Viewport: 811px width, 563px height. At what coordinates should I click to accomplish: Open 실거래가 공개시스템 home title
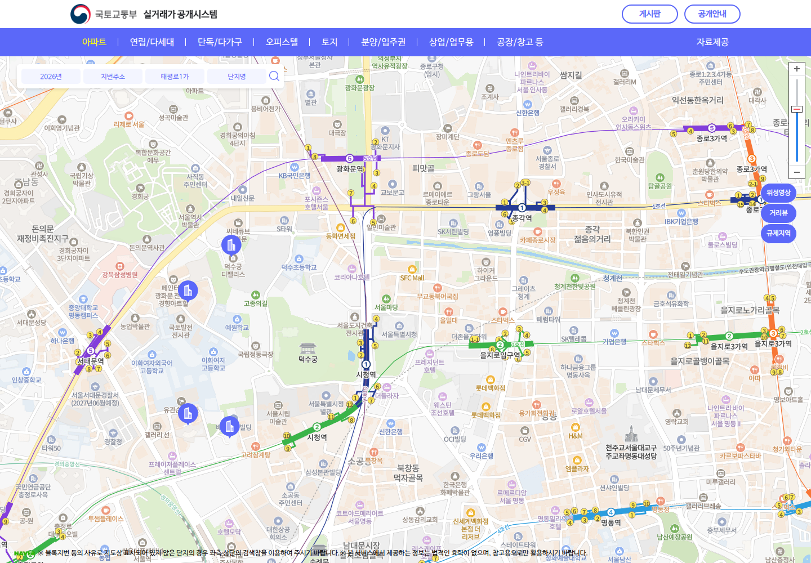pyautogui.click(x=180, y=14)
